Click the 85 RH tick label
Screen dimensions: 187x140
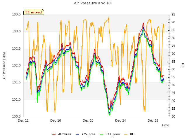(x=173, y=30)
